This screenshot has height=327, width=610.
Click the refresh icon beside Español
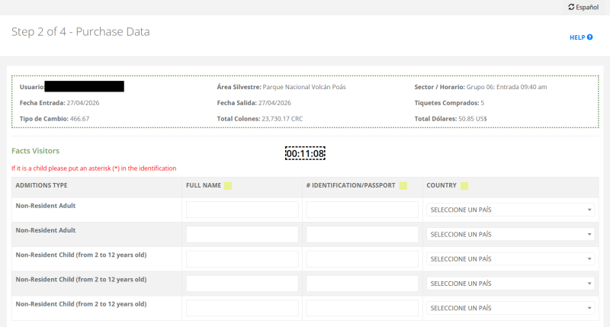point(571,7)
